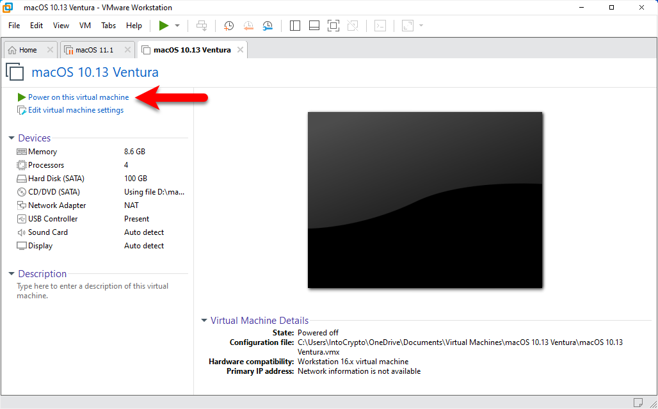The height and width of the screenshot is (409, 658).
Task: Click the 8.6 GB memory value
Action: 134,152
